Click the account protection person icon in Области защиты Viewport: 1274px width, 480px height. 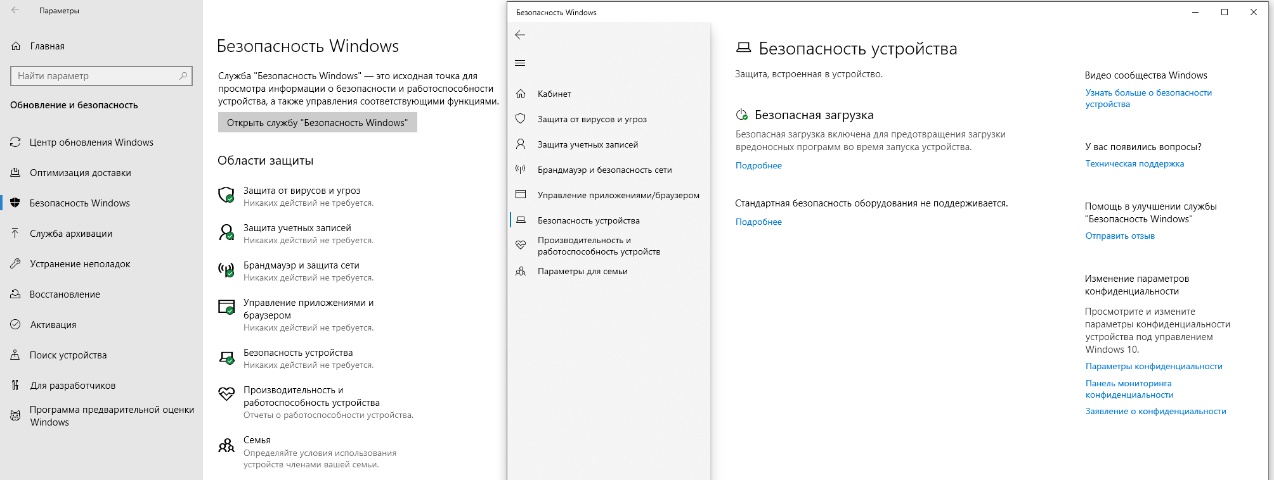(x=226, y=232)
